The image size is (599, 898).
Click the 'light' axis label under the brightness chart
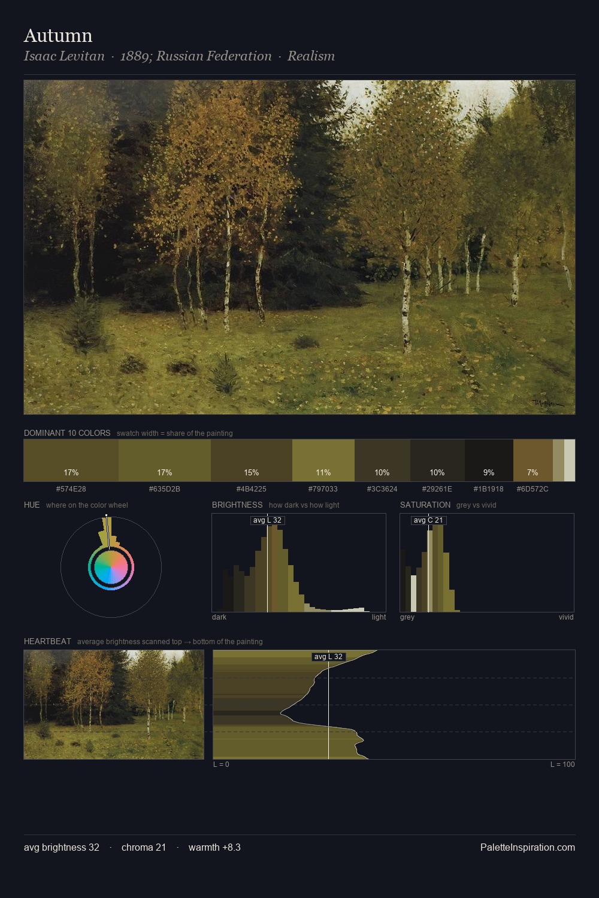tap(379, 617)
